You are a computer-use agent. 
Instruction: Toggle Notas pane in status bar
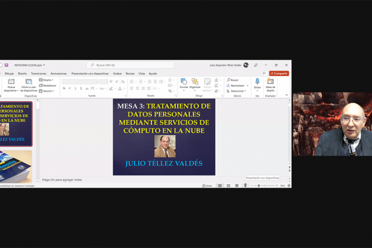pos(207,185)
